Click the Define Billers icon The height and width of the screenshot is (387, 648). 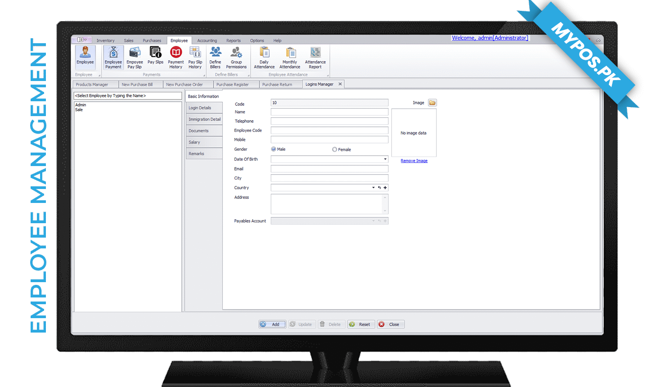point(215,57)
